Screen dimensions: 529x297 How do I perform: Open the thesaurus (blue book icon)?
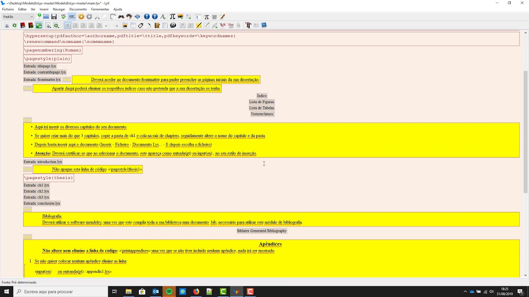coord(264,26)
